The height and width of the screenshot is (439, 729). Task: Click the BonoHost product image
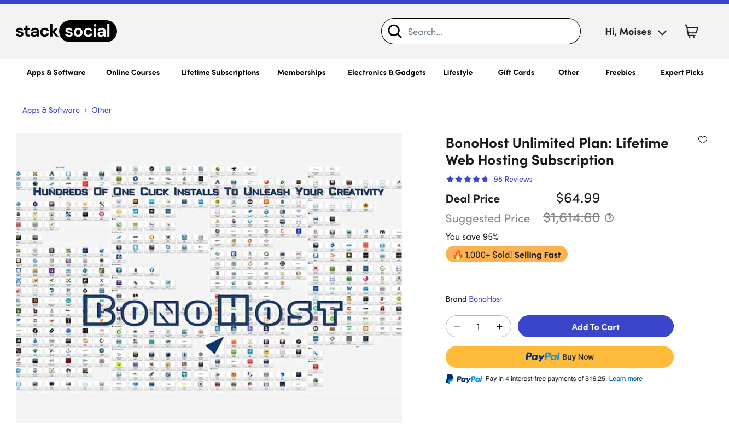pyautogui.click(x=208, y=278)
